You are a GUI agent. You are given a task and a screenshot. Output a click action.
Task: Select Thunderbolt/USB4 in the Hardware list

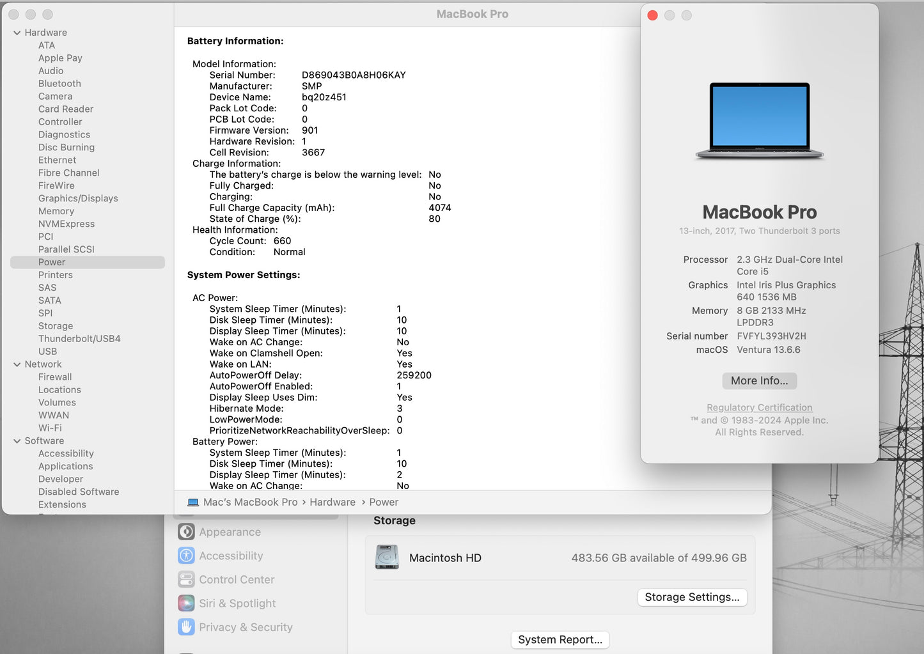(79, 338)
